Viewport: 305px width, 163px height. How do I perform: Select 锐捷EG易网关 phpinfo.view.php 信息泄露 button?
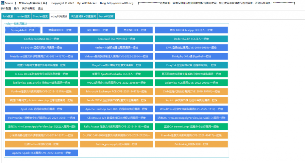click(x=41, y=100)
